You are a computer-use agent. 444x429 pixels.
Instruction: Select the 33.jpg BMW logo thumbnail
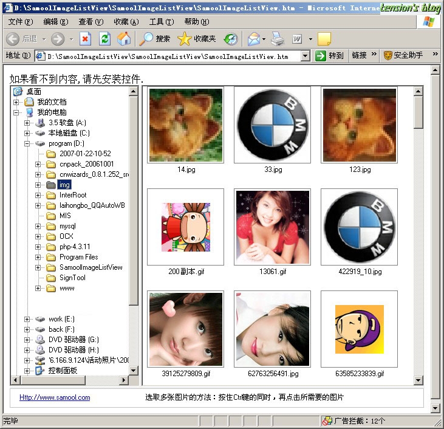(273, 125)
